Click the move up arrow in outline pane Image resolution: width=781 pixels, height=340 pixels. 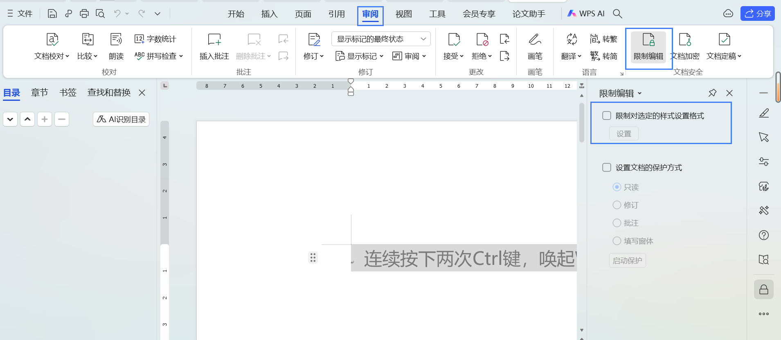(x=27, y=119)
